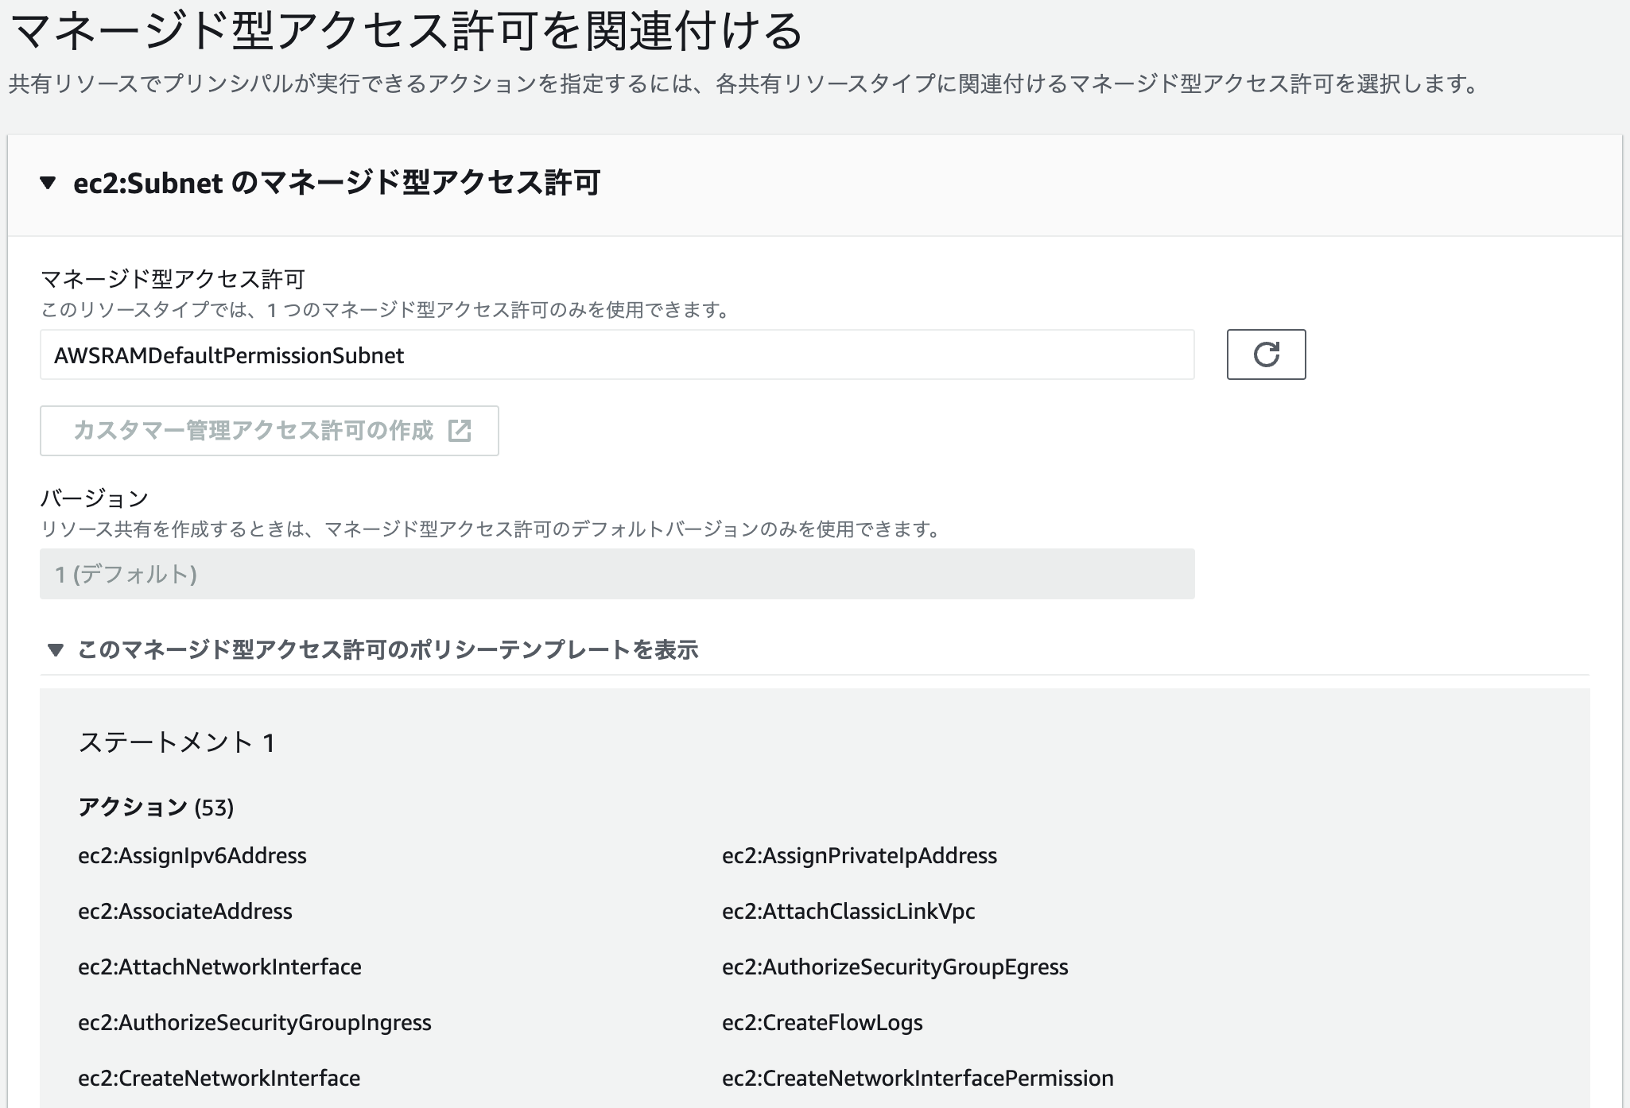This screenshot has width=1630, height=1108.
Task: Click the external link icon on the create permission button
Action: pos(460,431)
